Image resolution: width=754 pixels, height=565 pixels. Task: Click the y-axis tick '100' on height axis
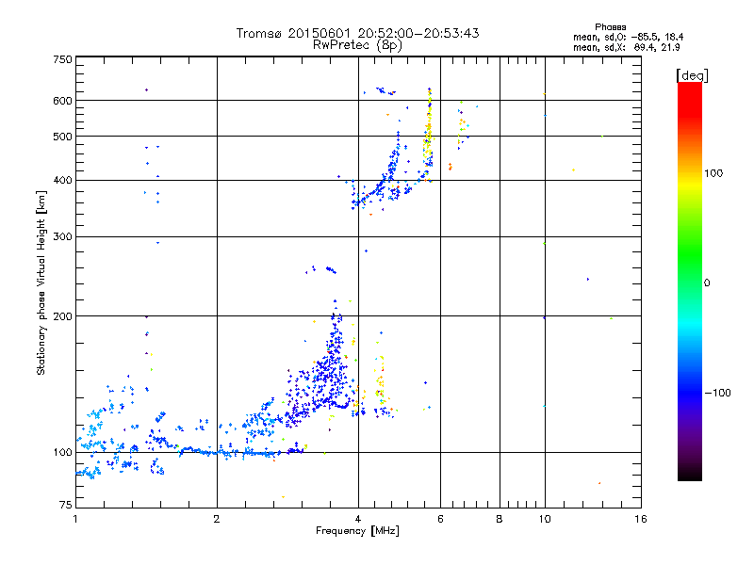[62, 453]
